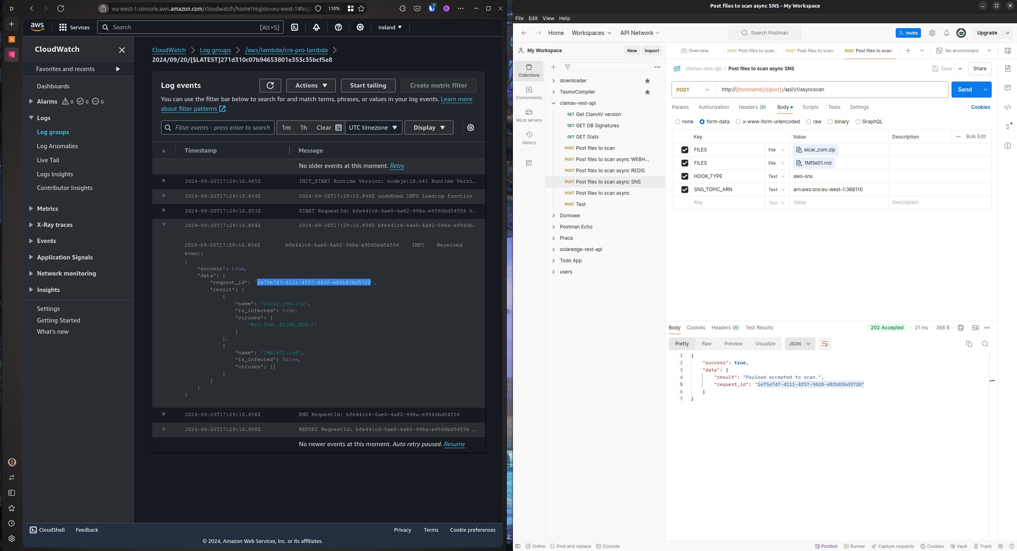Close the CloudWatch side navigation
Screen dimensions: 1017x551
click(122, 50)
